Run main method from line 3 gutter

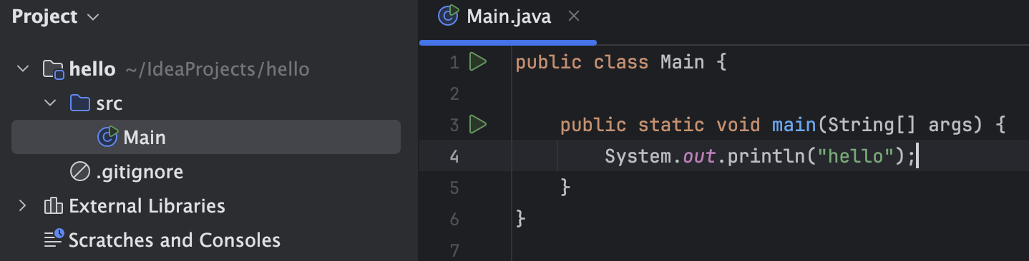pyautogui.click(x=477, y=125)
